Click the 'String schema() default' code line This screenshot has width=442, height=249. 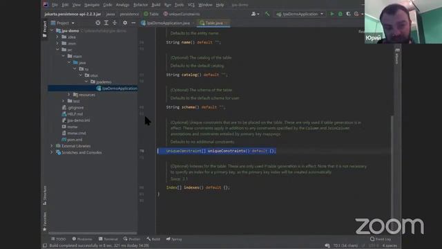(x=195, y=107)
